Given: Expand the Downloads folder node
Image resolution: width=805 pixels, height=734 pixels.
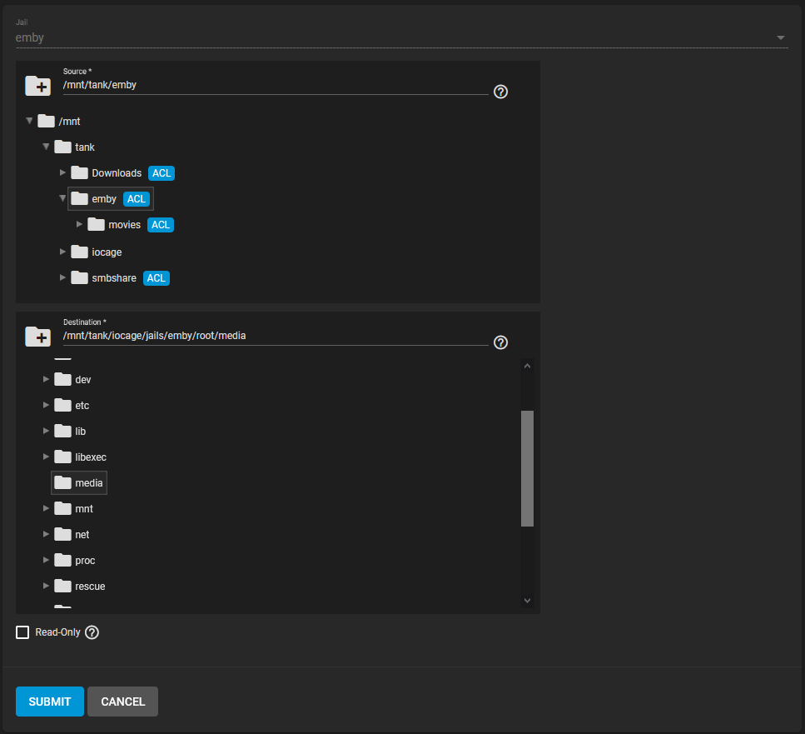Looking at the screenshot, I should pyautogui.click(x=62, y=172).
